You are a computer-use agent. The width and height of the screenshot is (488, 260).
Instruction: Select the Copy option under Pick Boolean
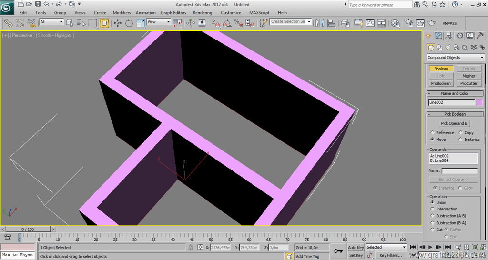pos(461,133)
